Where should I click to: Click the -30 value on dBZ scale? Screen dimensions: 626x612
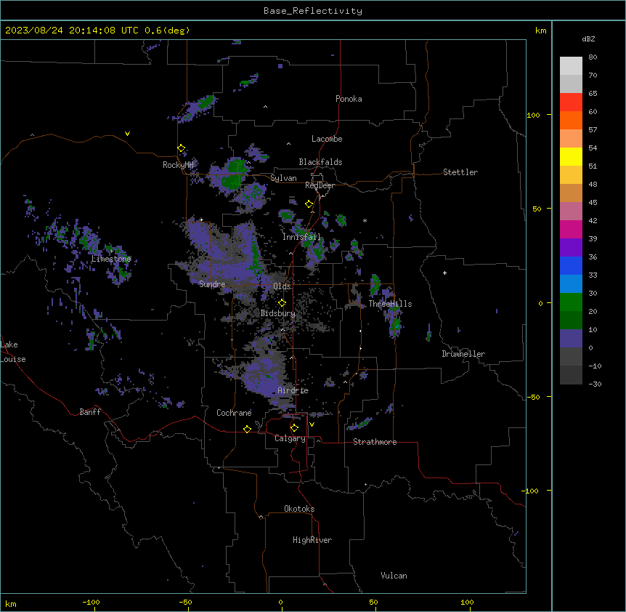(595, 384)
